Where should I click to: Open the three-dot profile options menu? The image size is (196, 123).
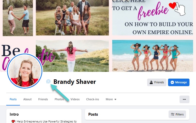(x=185, y=99)
